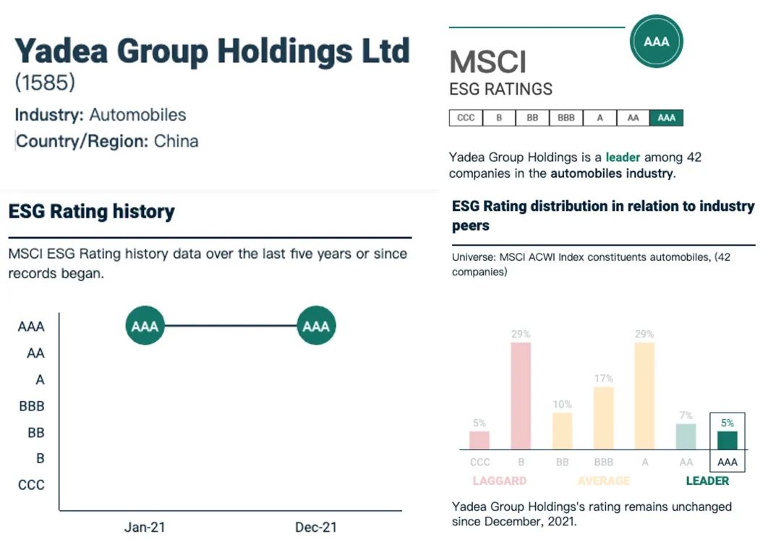The image size is (781, 547).
Task: Click the LAGGARD category label
Action: [500, 481]
